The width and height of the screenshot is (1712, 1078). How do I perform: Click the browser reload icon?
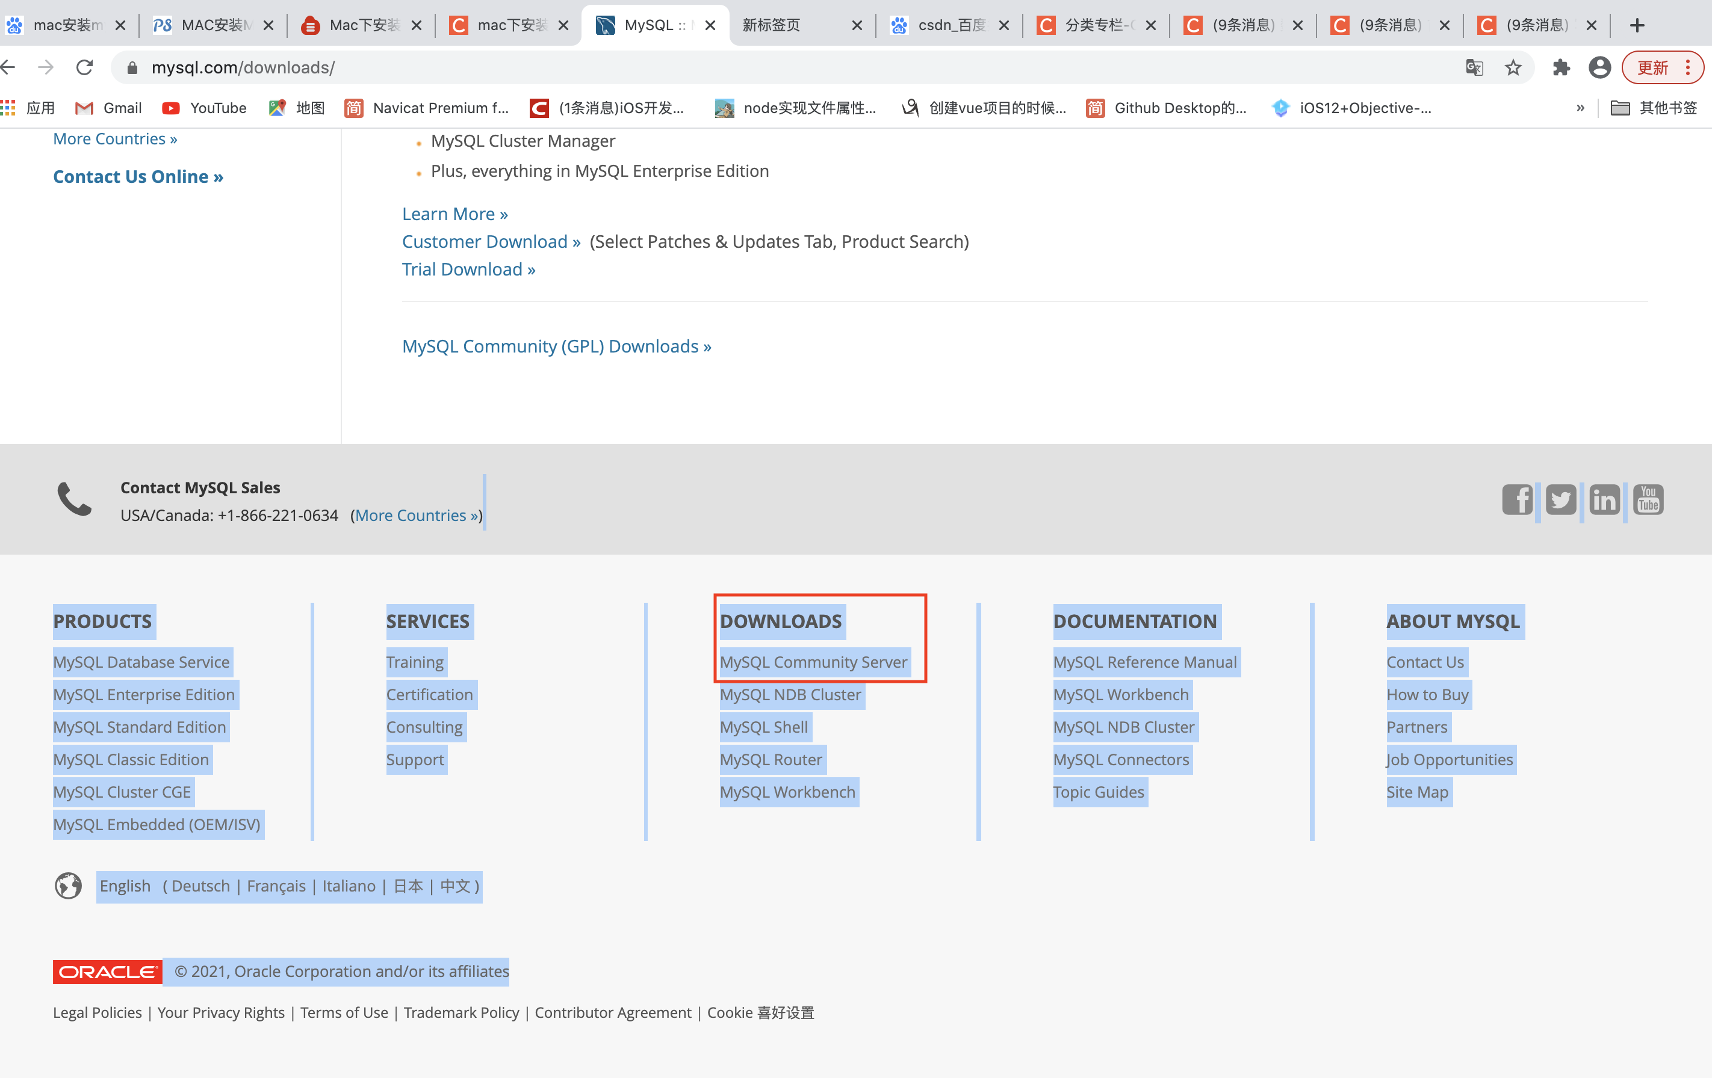click(x=85, y=67)
